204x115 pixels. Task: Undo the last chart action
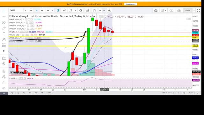100,11
